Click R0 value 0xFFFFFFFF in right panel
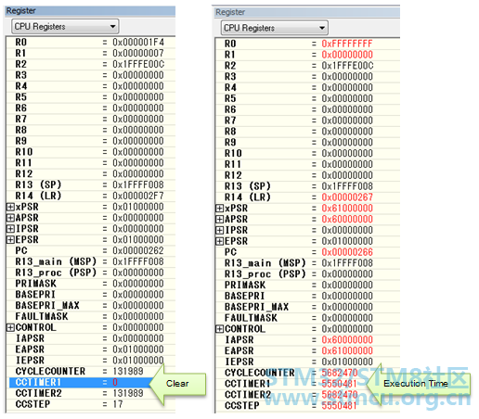 coord(347,44)
